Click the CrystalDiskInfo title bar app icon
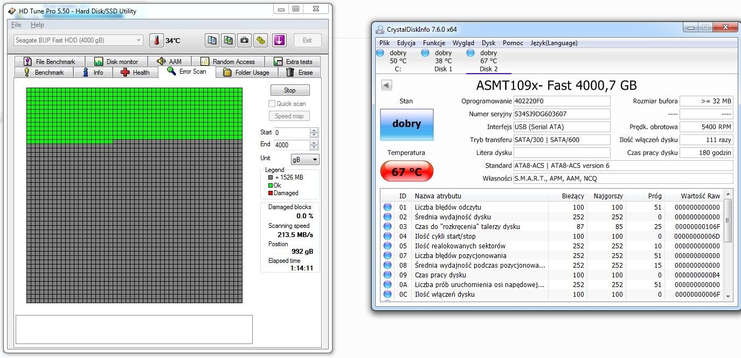 (379, 29)
